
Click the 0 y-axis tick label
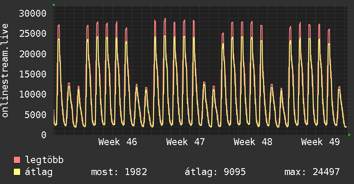pyautogui.click(x=43, y=135)
